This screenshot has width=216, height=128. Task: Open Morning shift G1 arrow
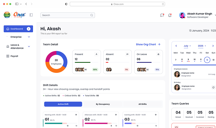(x=76, y=115)
